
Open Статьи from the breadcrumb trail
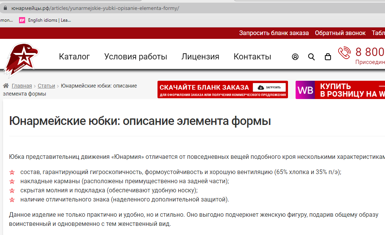[x=46, y=86]
